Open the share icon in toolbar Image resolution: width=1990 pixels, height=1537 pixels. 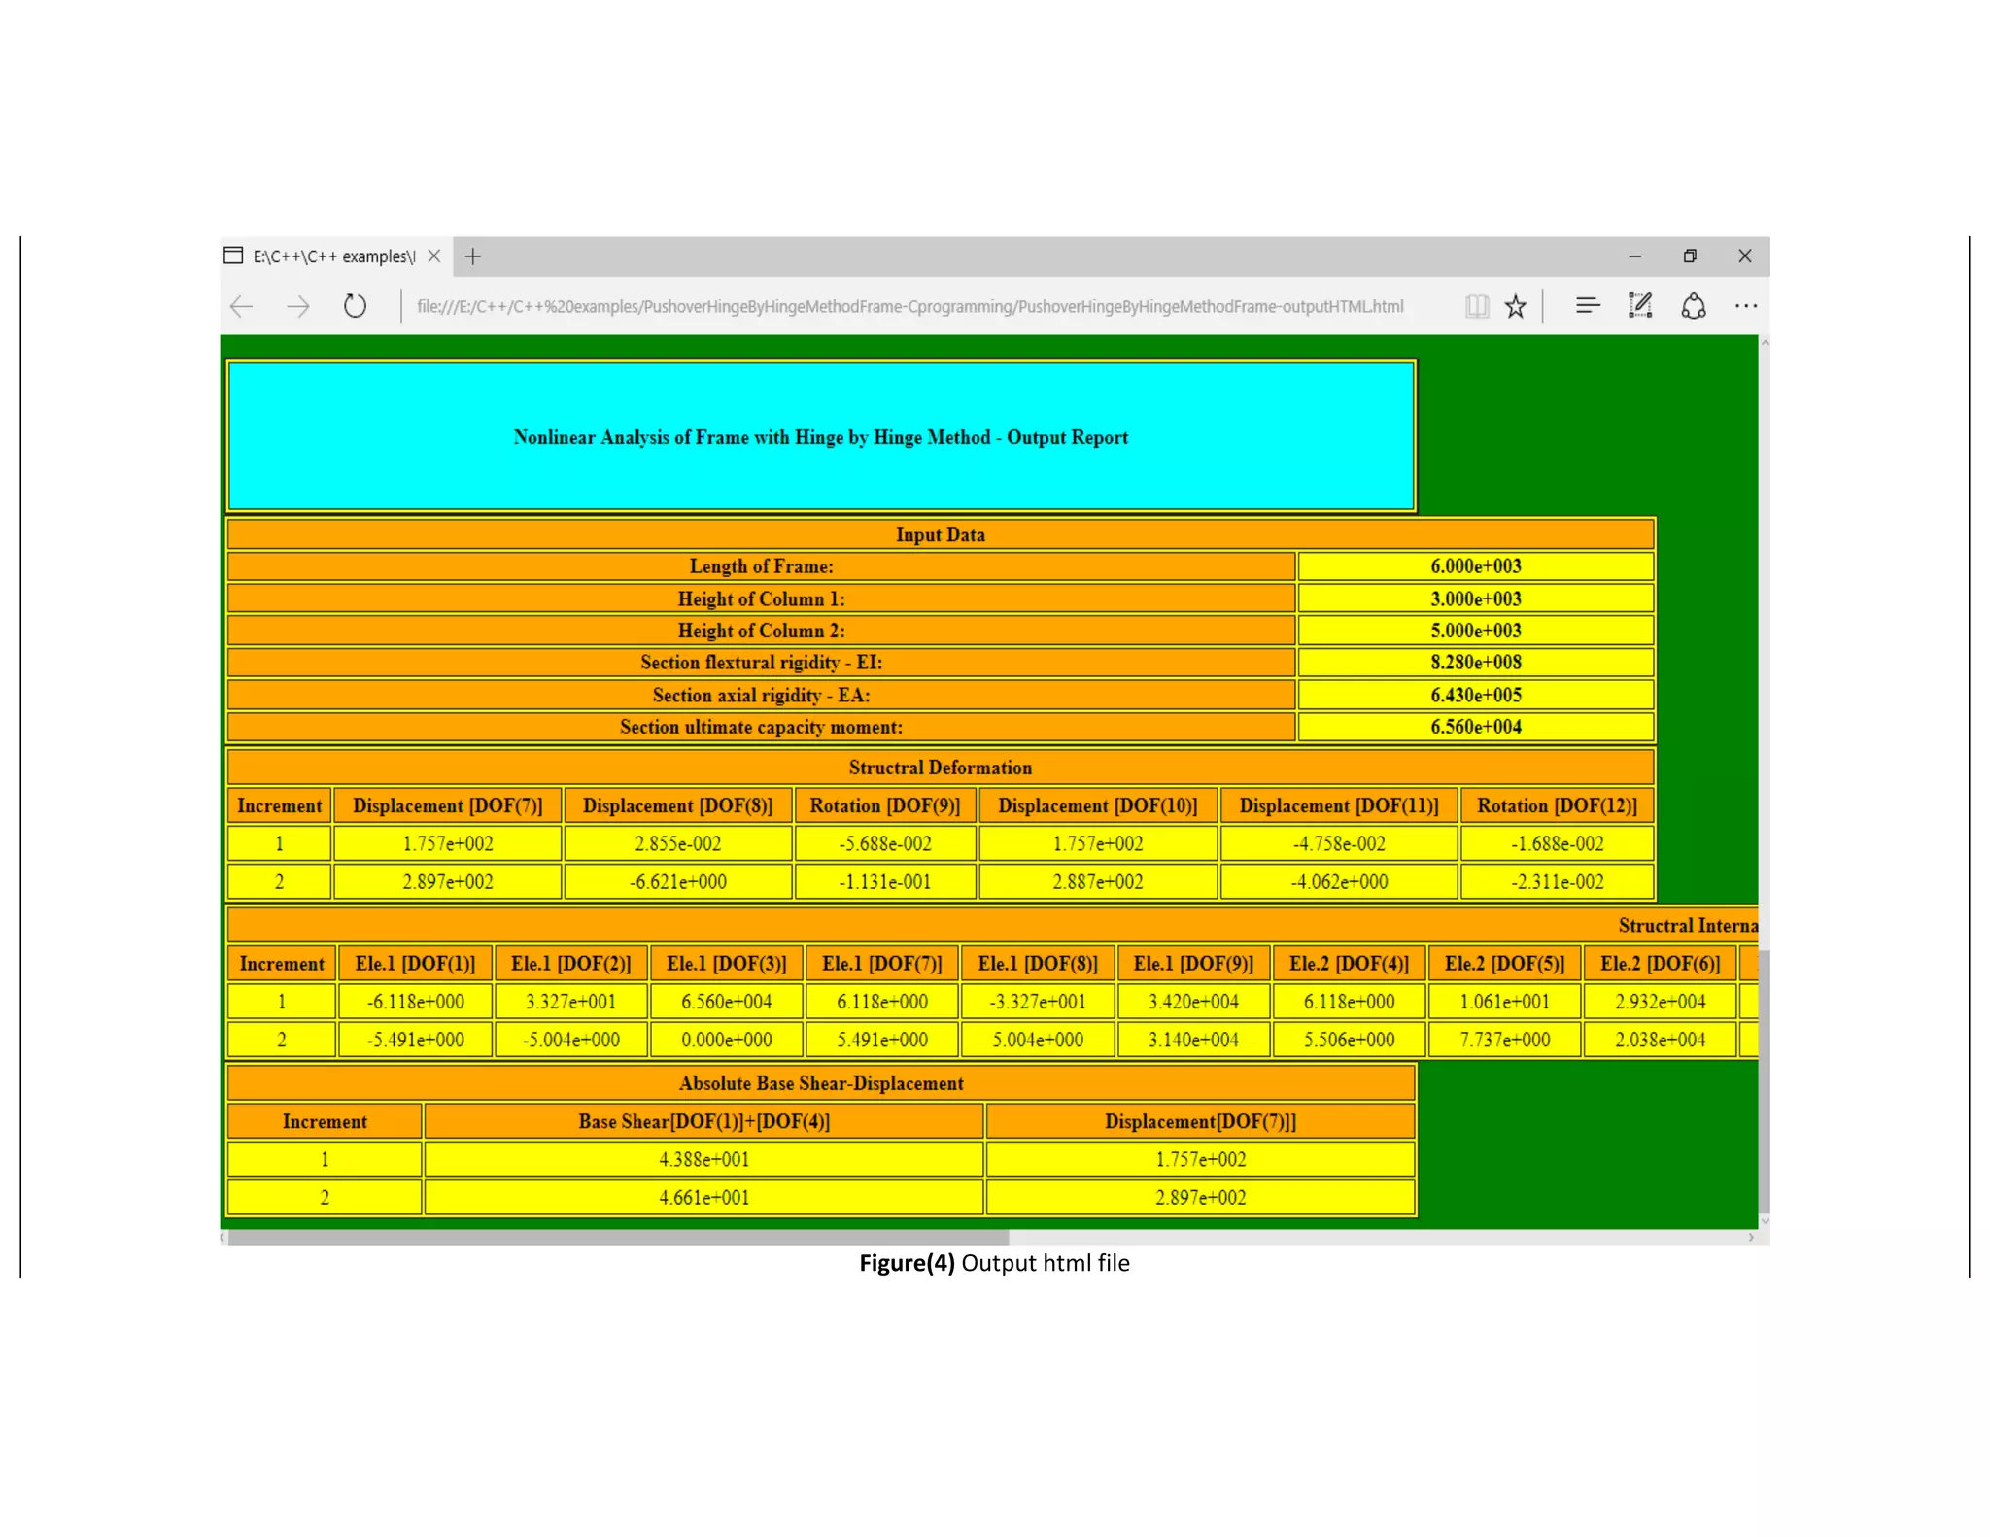point(1694,306)
